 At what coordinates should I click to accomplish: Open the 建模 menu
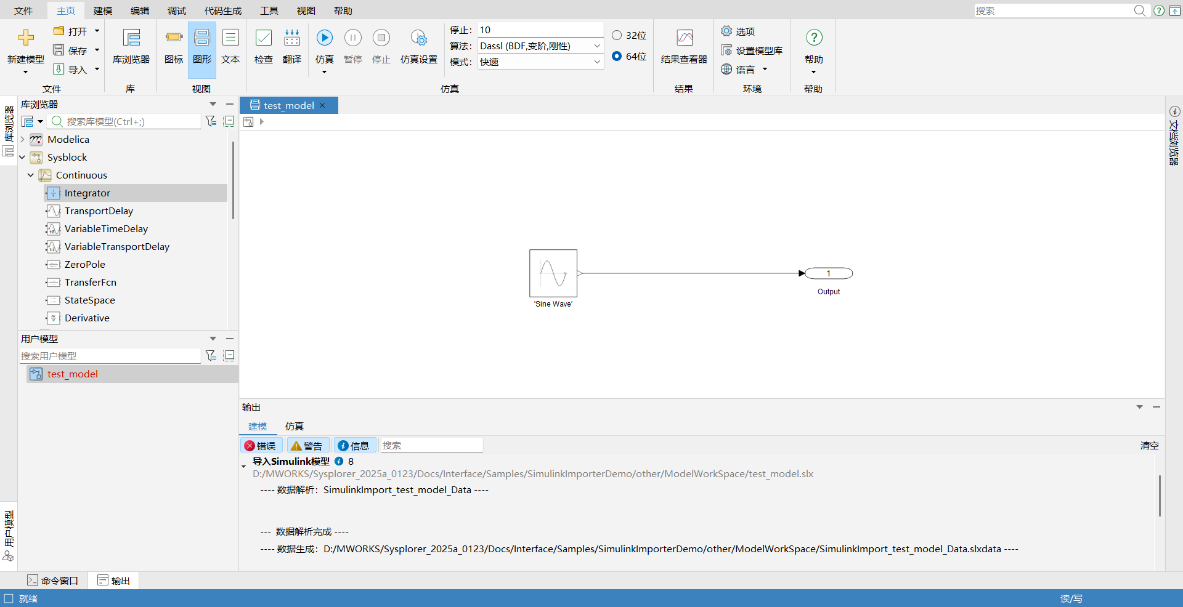(x=102, y=10)
